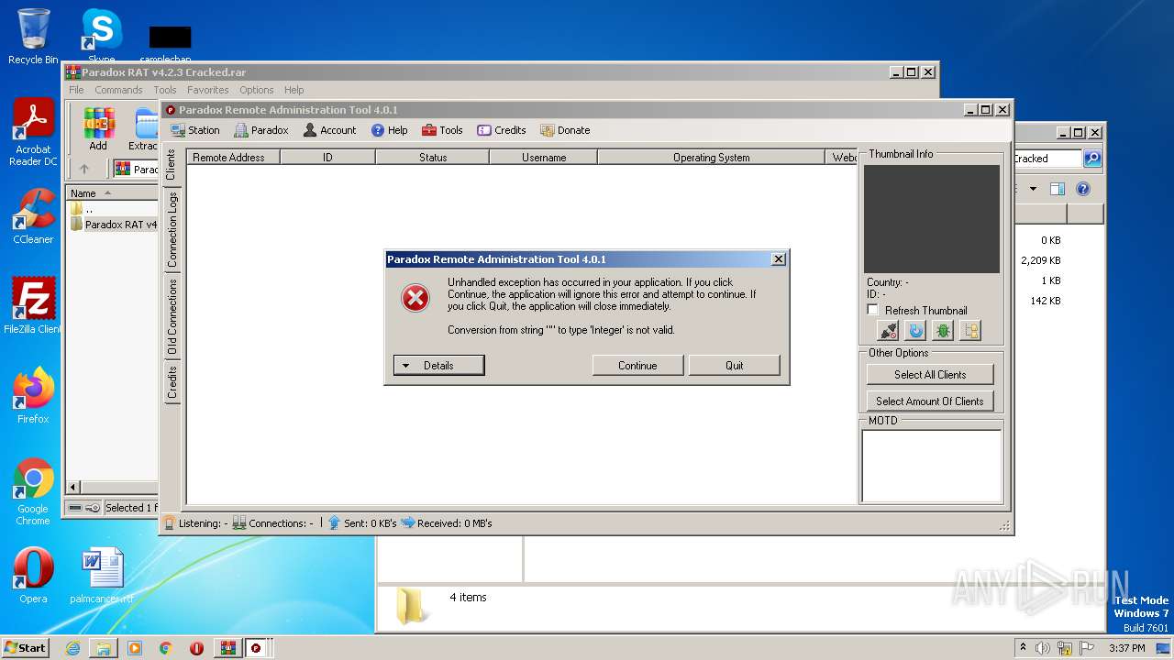Open Firefox desktop icon
1174x660 pixels.
coord(33,395)
